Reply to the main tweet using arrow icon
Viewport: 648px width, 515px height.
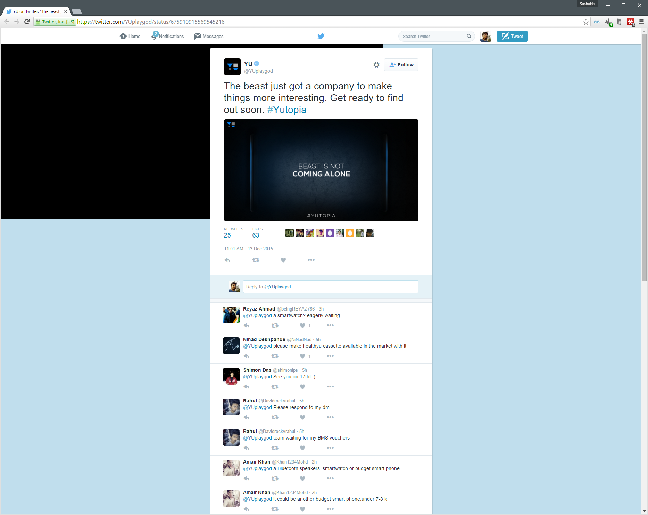pyautogui.click(x=227, y=260)
